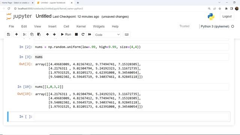The width and height of the screenshot is (240, 135).
Task: Click the In [2] np.random.uniform code cell
Action: tap(131, 47)
